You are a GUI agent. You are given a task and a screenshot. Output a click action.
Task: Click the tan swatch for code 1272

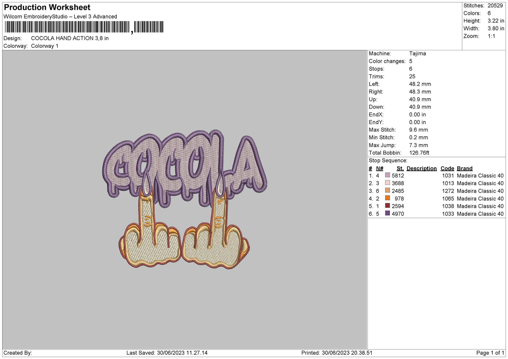[387, 191]
